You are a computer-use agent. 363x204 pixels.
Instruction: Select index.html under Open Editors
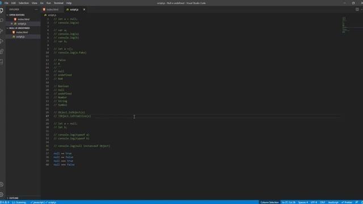click(23, 19)
